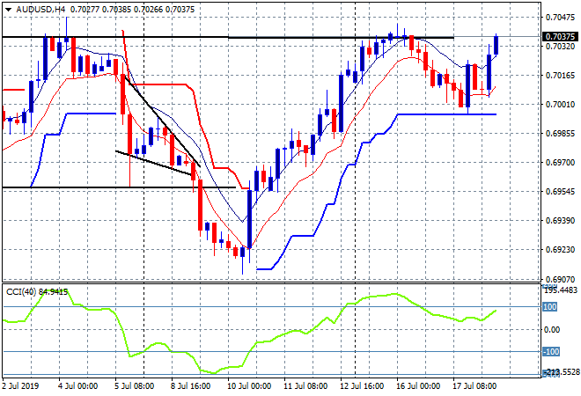Click the 0.69390 price axis value

click(x=561, y=220)
